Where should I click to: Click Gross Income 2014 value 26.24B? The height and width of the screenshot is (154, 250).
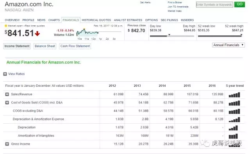click(x=168, y=144)
